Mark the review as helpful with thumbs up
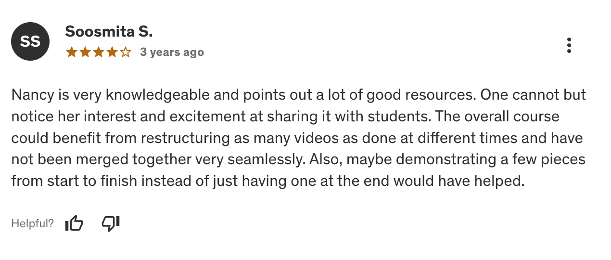The height and width of the screenshot is (260, 611). point(74,223)
